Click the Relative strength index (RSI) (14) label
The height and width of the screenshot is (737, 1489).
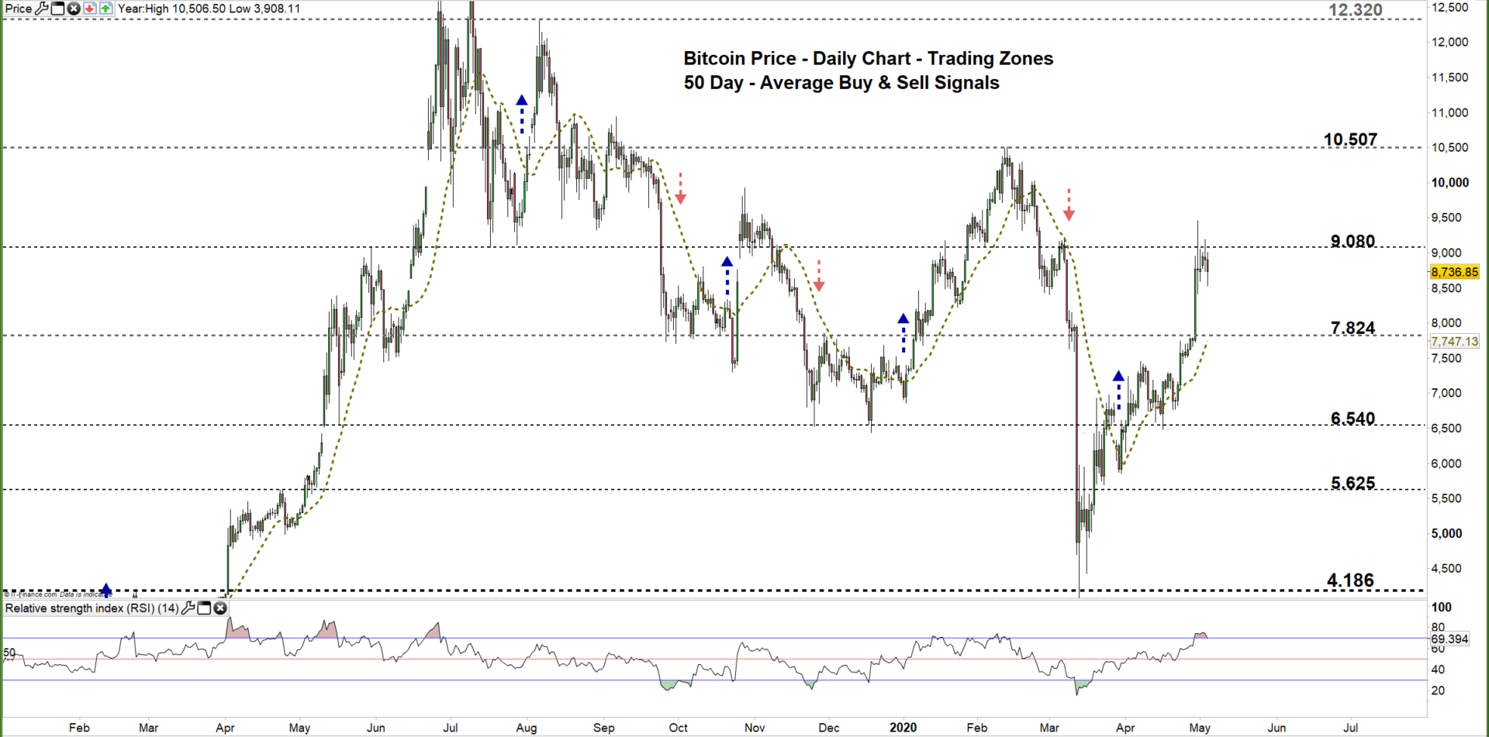point(92,608)
